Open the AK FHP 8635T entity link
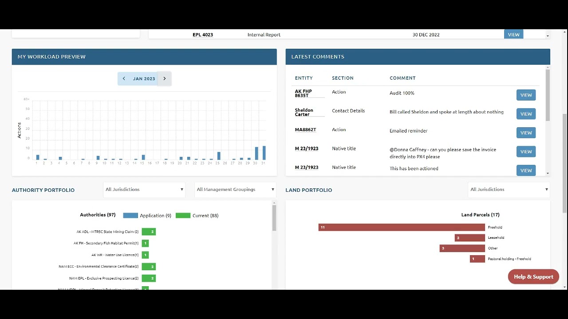The image size is (568, 319). (x=304, y=93)
